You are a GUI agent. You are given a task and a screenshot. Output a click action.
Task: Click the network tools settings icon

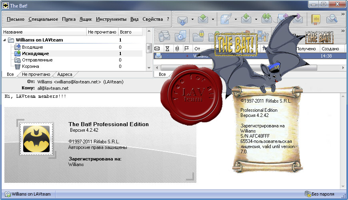tap(263, 36)
